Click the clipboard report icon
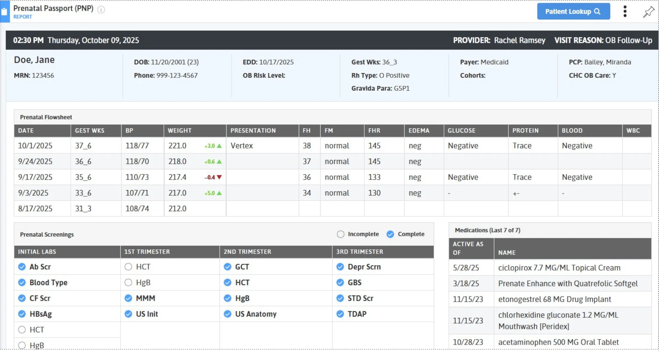659x352 pixels. click(5, 12)
